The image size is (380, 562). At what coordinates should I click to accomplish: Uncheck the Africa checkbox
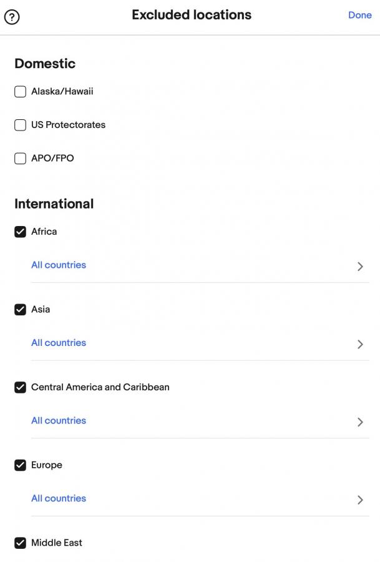[20, 232]
